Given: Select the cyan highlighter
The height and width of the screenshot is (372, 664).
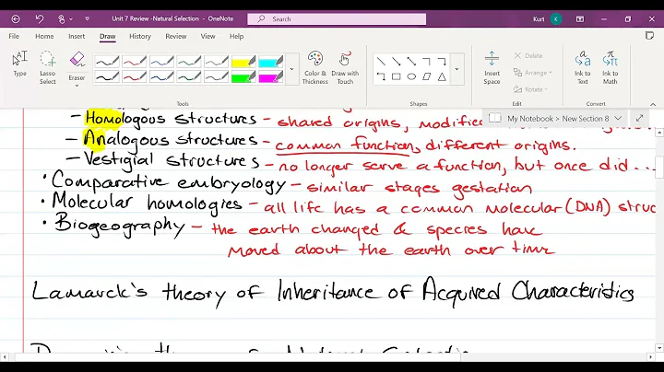Looking at the screenshot, I should 270,62.
